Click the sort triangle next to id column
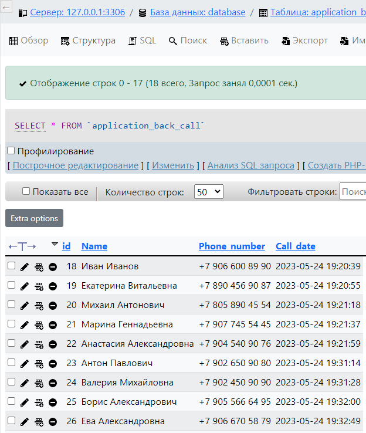Viewport: 366px width, 433px height. (x=55, y=244)
